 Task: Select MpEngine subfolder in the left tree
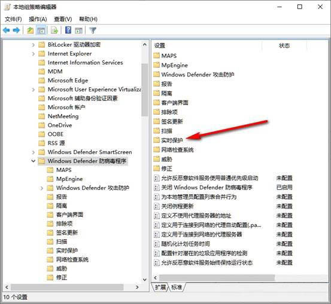69,179
